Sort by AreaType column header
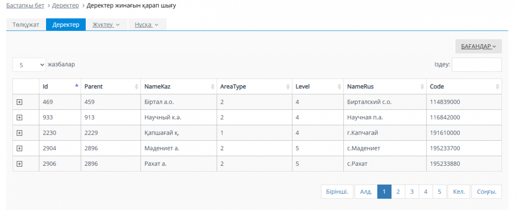This screenshot has height=210, width=517. click(x=254, y=86)
